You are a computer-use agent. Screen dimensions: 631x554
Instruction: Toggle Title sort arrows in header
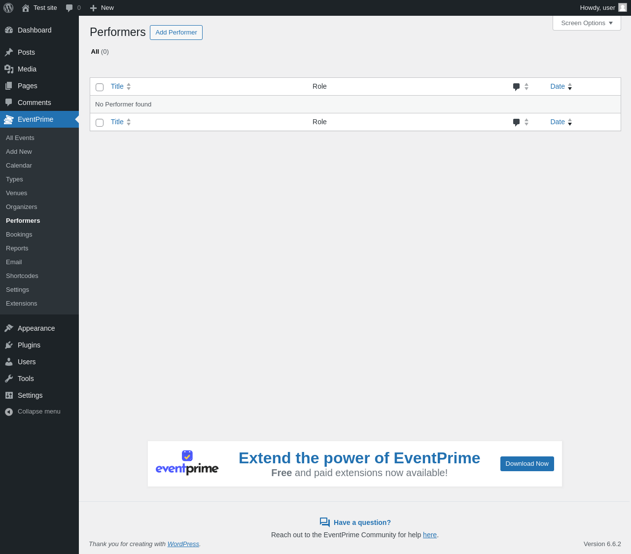pyautogui.click(x=129, y=86)
